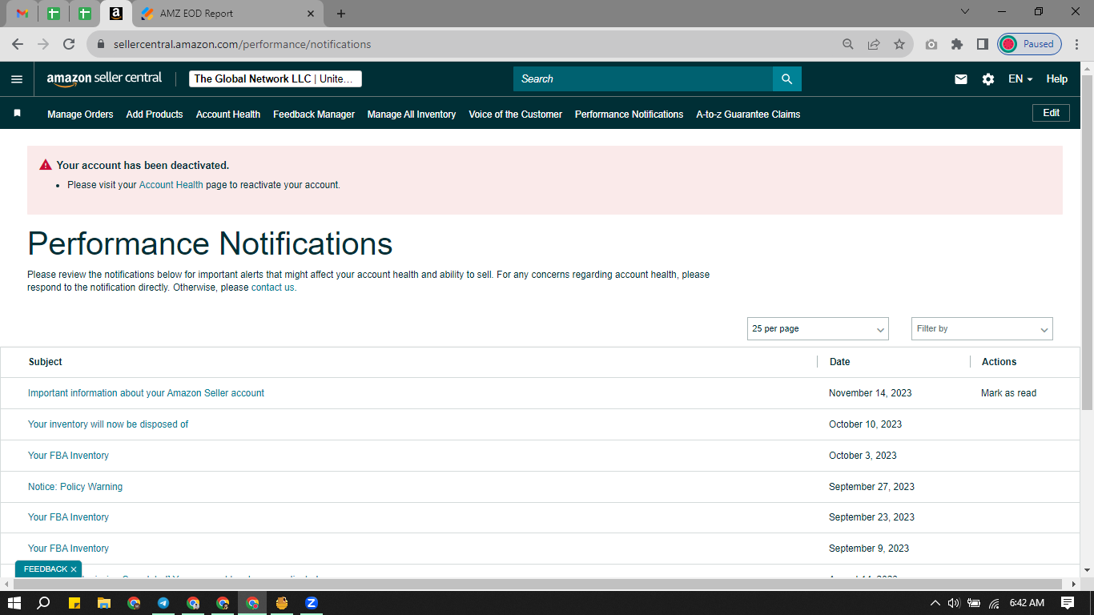Open the Windows Start menu
Image resolution: width=1094 pixels, height=615 pixels.
pyautogui.click(x=14, y=602)
